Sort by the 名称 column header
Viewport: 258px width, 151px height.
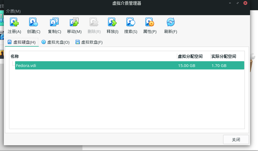point(93,57)
